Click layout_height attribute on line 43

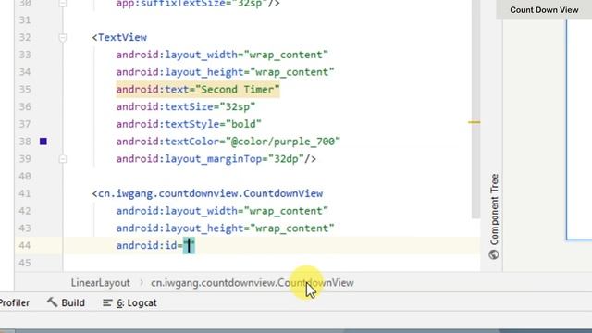225,228
